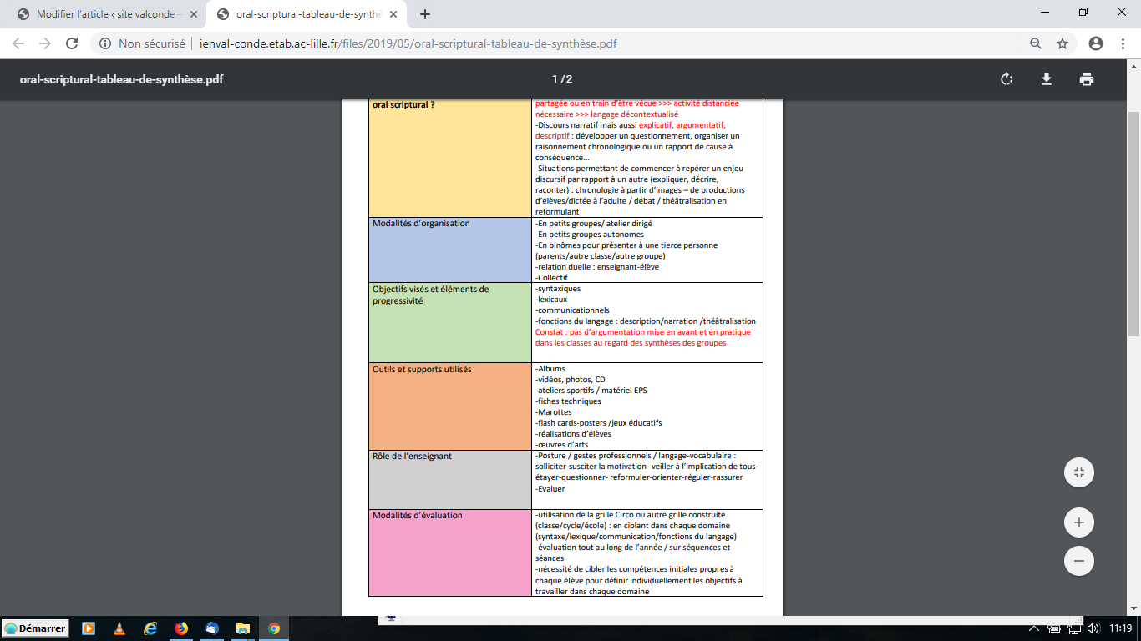This screenshot has height=641, width=1141.
Task: Click the scrollbar up arrow
Action: pos(1133,66)
